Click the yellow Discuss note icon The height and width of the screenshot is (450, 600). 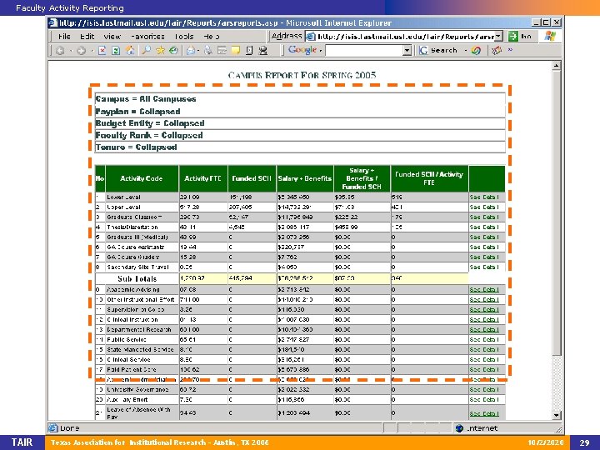[x=236, y=51]
